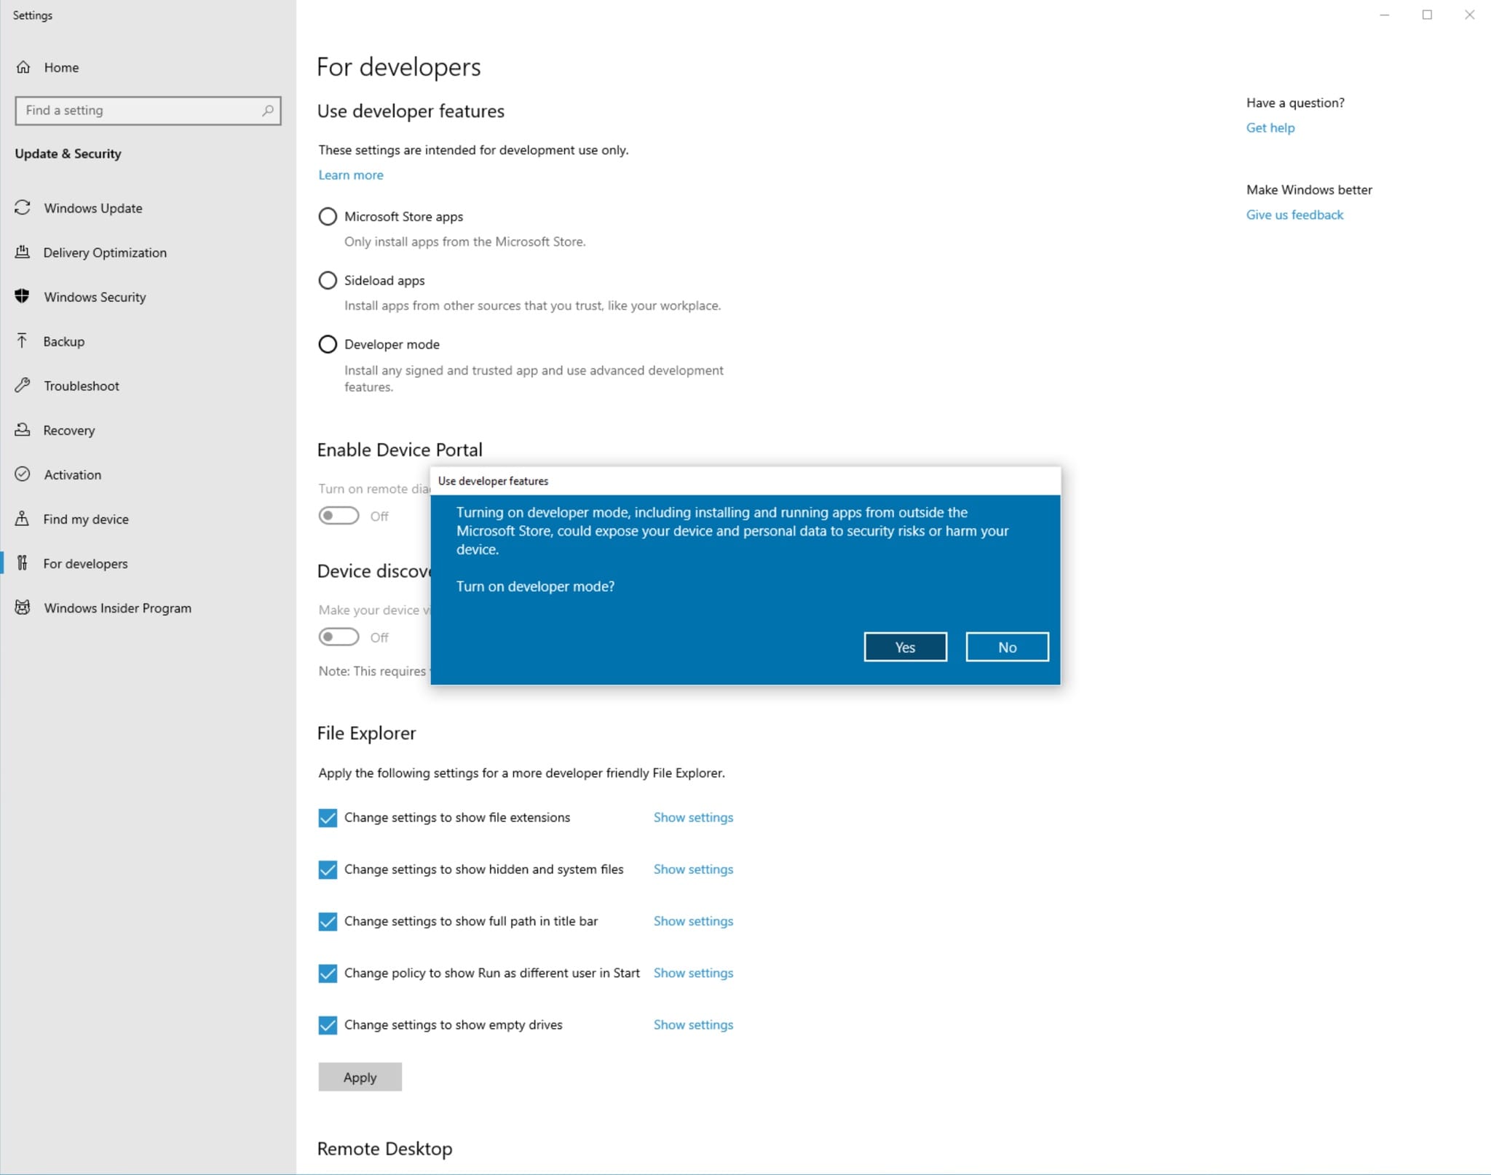Open the Learn more link
Screen dimensions: 1491x1175
(x=350, y=175)
